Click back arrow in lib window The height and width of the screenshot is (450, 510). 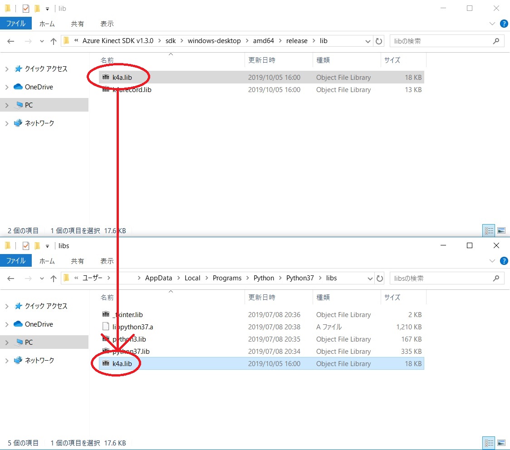pyautogui.click(x=11, y=41)
